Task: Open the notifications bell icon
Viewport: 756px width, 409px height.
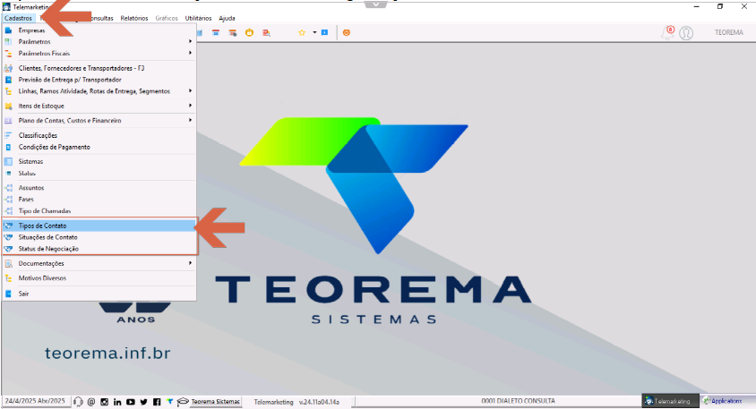Action: coord(667,33)
